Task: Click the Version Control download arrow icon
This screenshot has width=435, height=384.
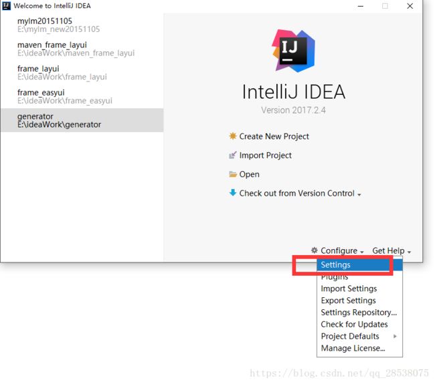Action: (x=233, y=192)
